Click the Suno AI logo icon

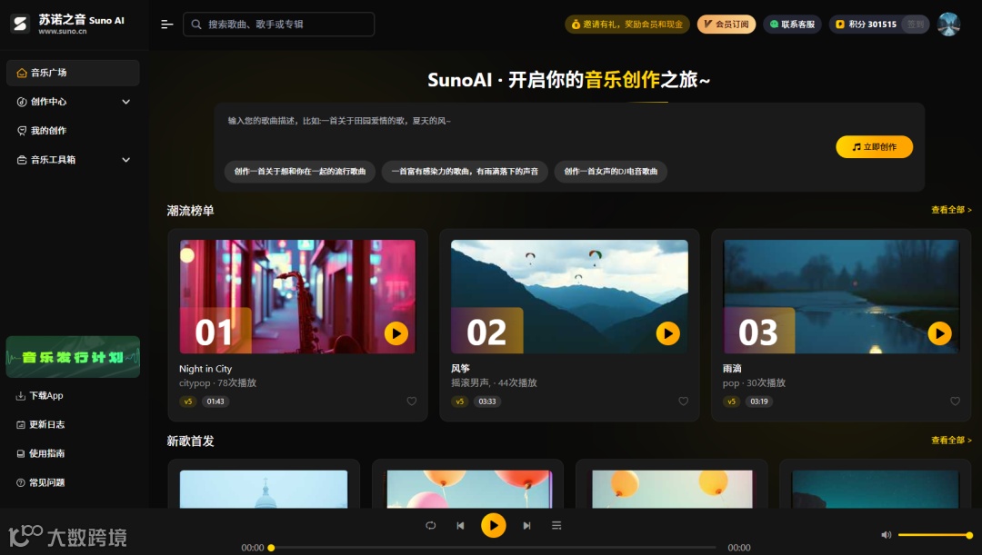(x=20, y=24)
